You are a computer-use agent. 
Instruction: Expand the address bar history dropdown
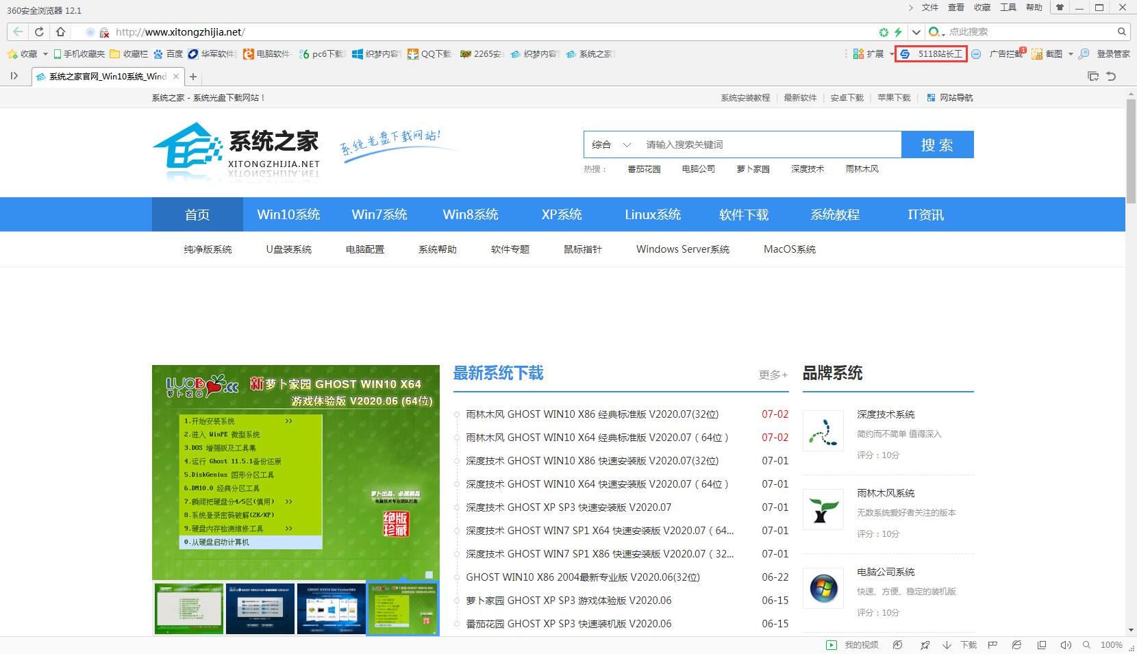pos(916,32)
